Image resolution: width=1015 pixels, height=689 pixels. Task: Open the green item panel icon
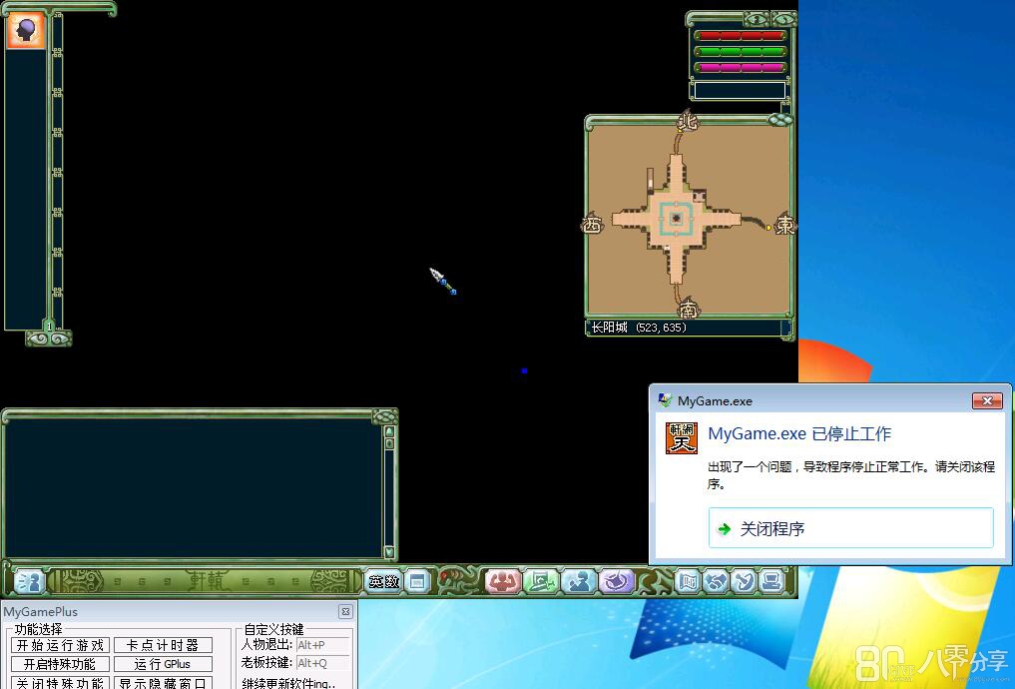click(540, 581)
